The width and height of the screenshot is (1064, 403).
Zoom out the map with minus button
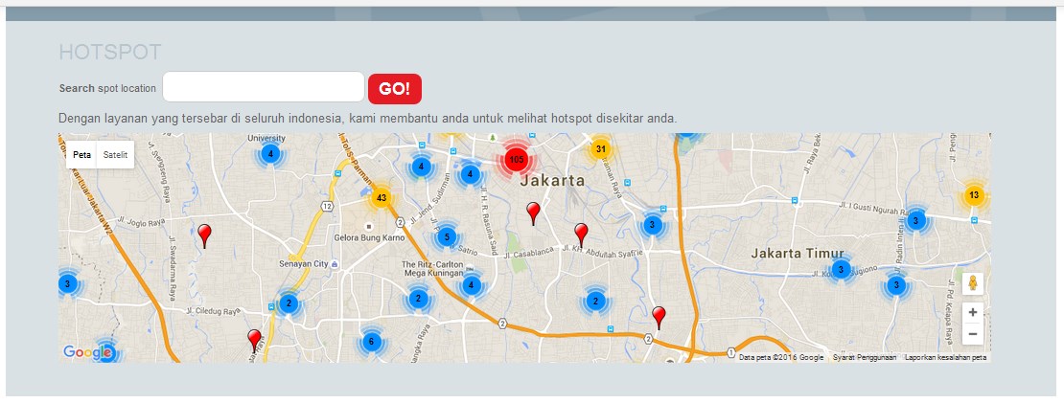[973, 334]
